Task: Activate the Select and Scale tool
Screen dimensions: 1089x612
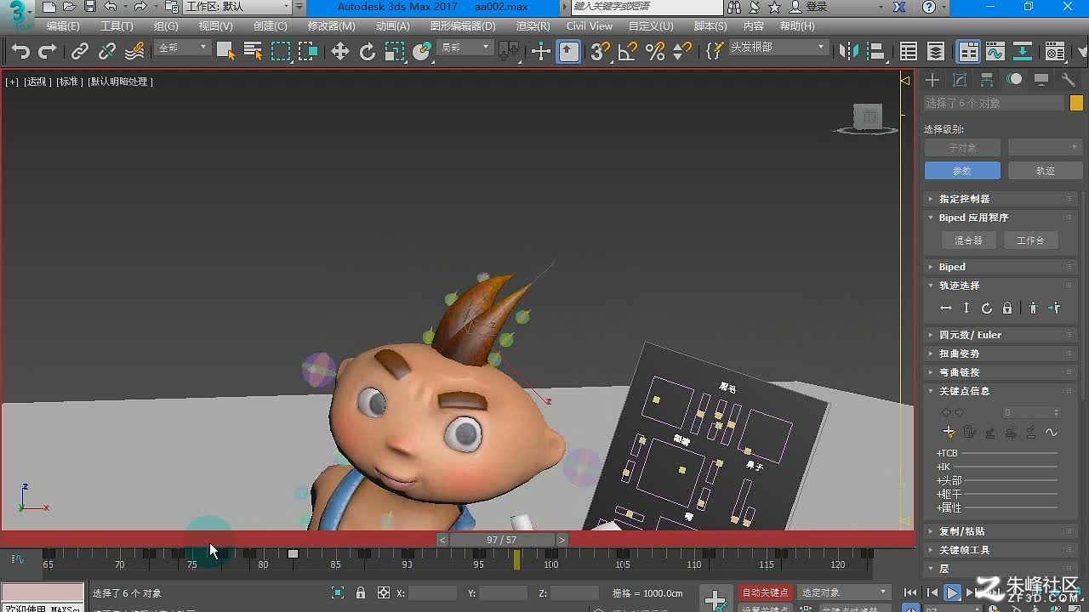Action: pos(395,52)
